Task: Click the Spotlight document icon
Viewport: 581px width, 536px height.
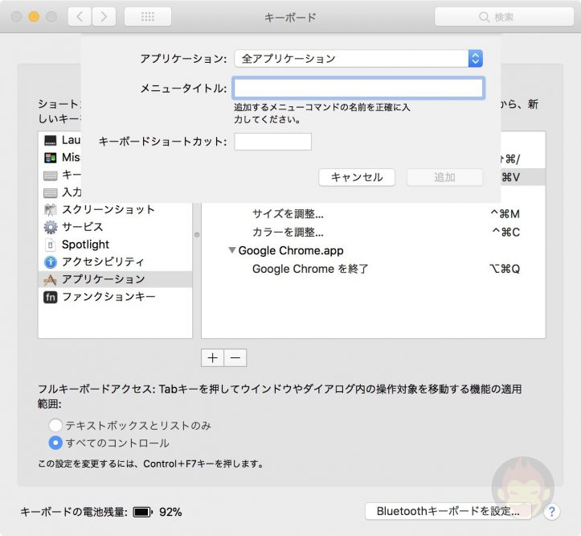Action: tap(51, 245)
